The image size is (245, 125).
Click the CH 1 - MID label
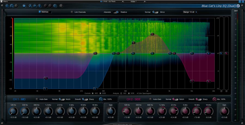[19, 99]
